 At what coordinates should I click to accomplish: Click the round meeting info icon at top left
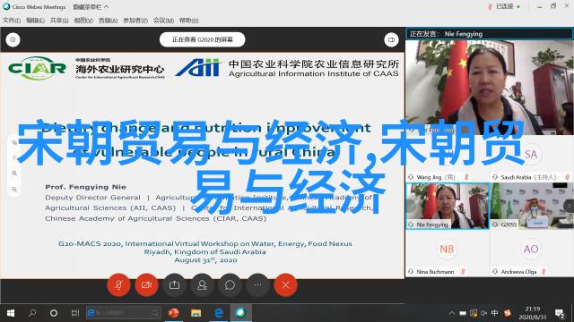point(13,39)
